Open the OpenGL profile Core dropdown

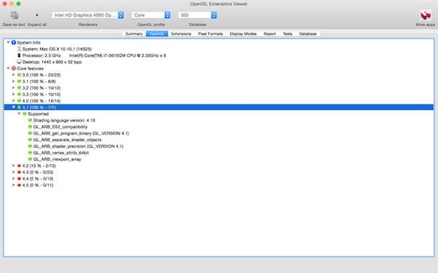click(x=151, y=15)
